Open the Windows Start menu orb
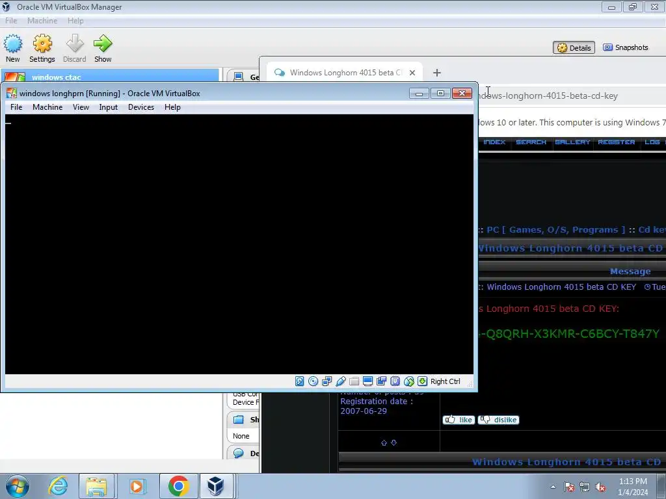666x499 pixels. point(18,486)
